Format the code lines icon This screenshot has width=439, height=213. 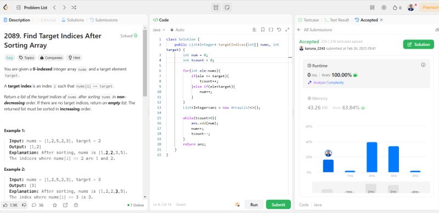pyautogui.click(x=255, y=30)
